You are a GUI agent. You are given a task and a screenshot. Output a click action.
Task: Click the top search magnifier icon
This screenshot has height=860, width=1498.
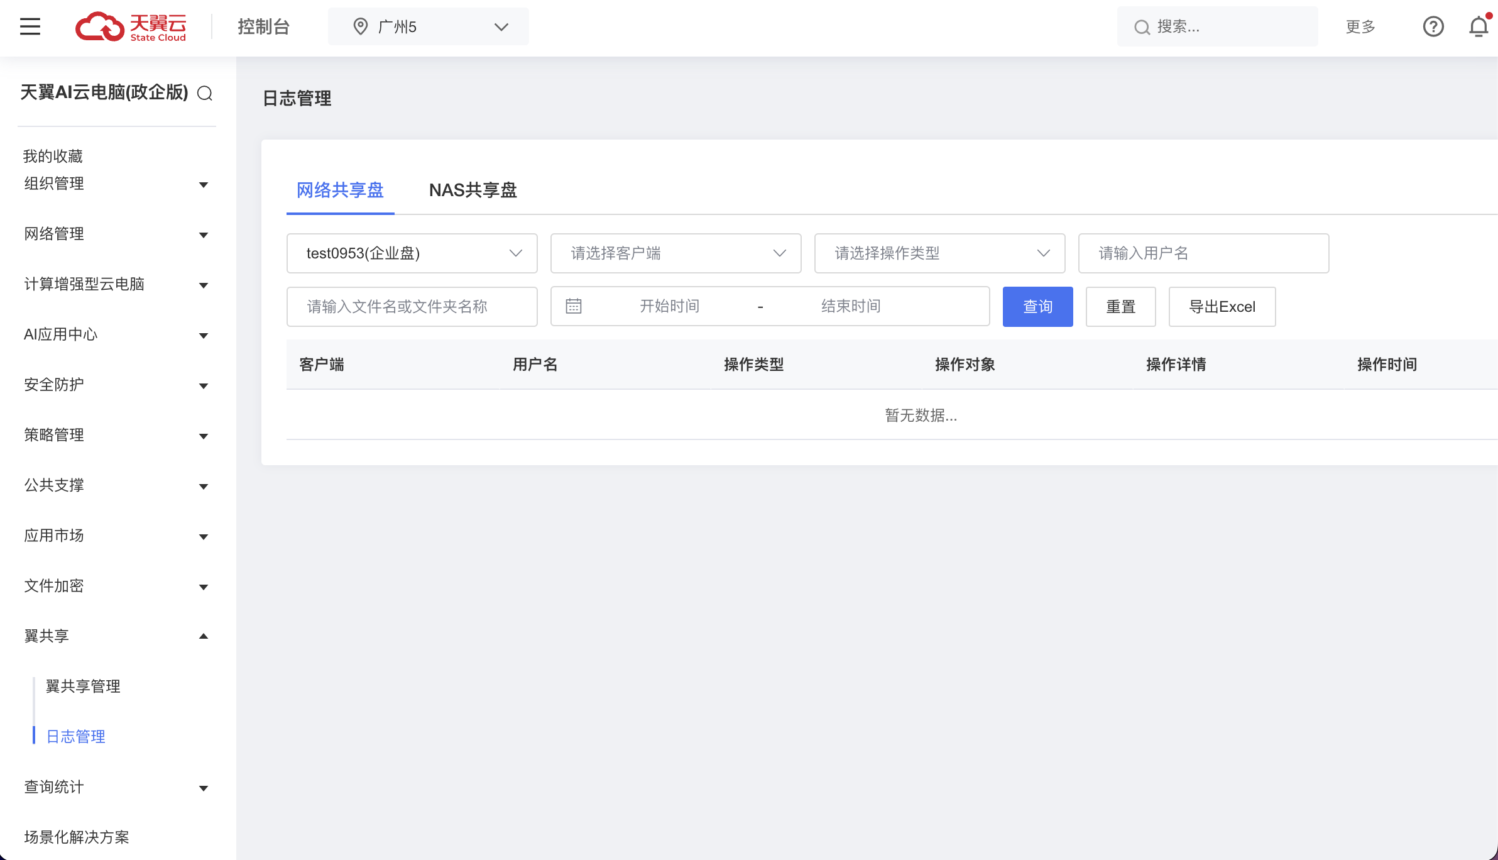click(1141, 27)
